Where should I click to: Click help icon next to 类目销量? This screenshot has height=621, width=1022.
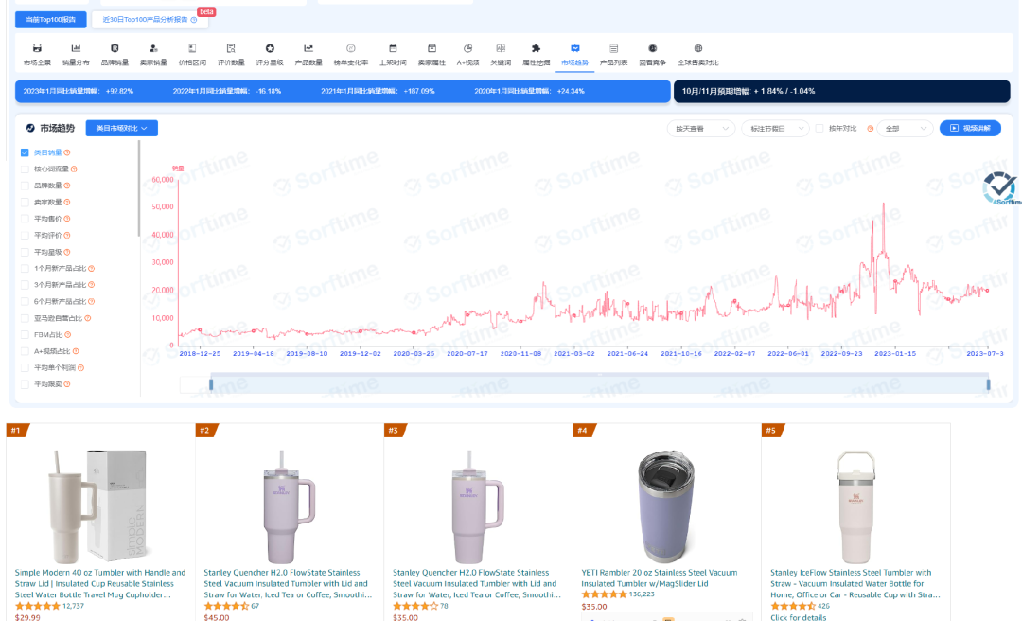pos(67,152)
